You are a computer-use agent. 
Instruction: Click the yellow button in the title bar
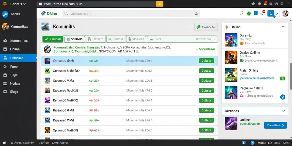159,4
